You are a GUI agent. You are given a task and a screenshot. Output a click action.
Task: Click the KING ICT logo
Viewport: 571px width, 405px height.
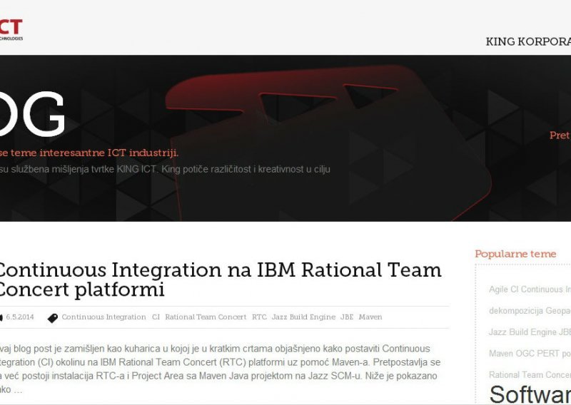[x=11, y=29]
